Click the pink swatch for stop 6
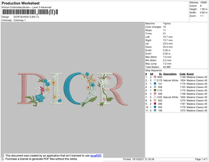 point(155,94)
